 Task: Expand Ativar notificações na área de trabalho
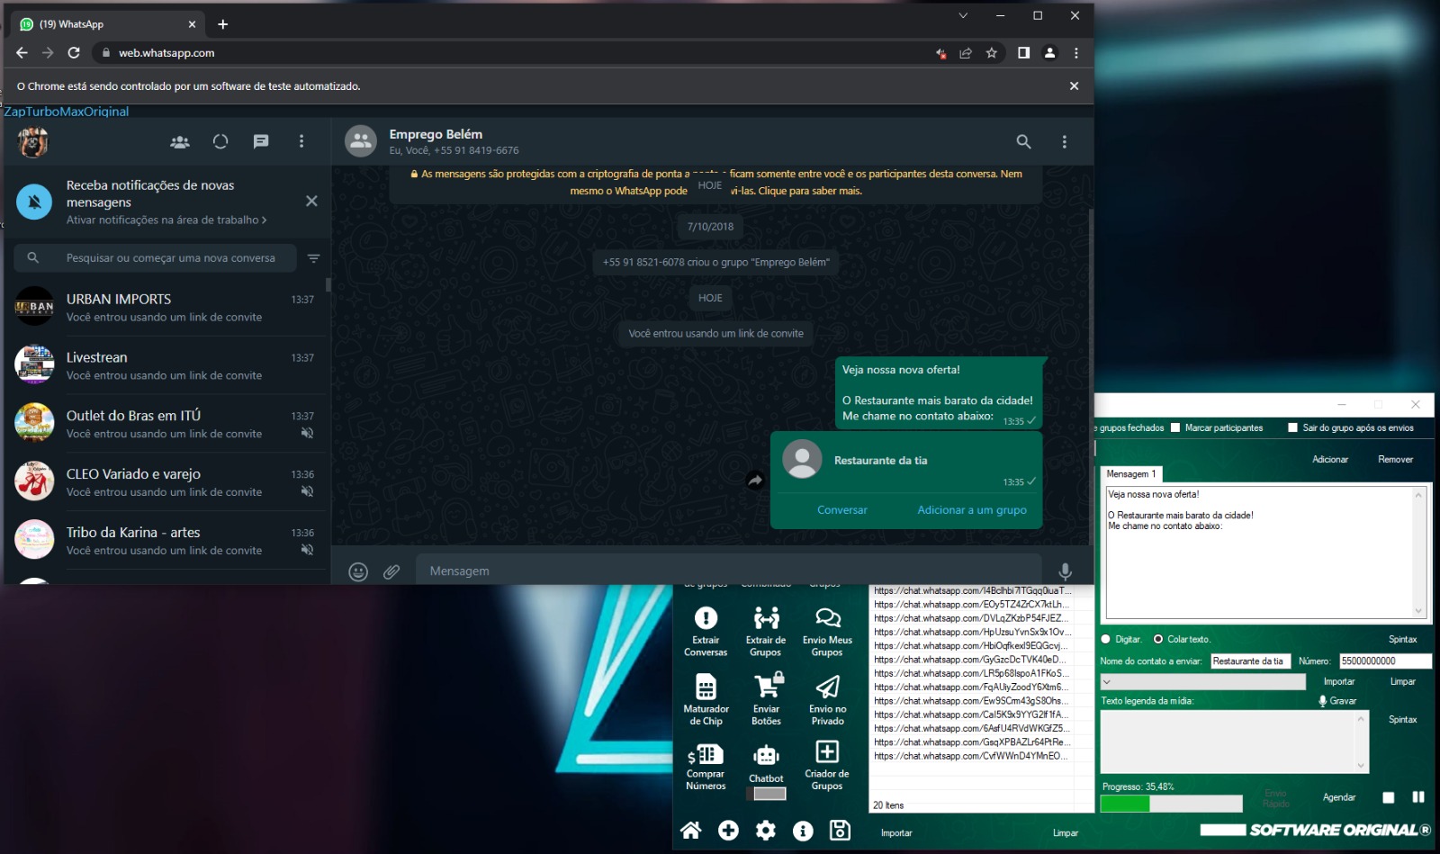coord(166,220)
